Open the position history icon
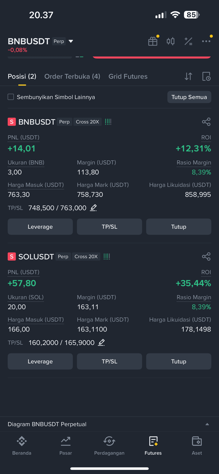The height and width of the screenshot is (474, 219). 206,76
